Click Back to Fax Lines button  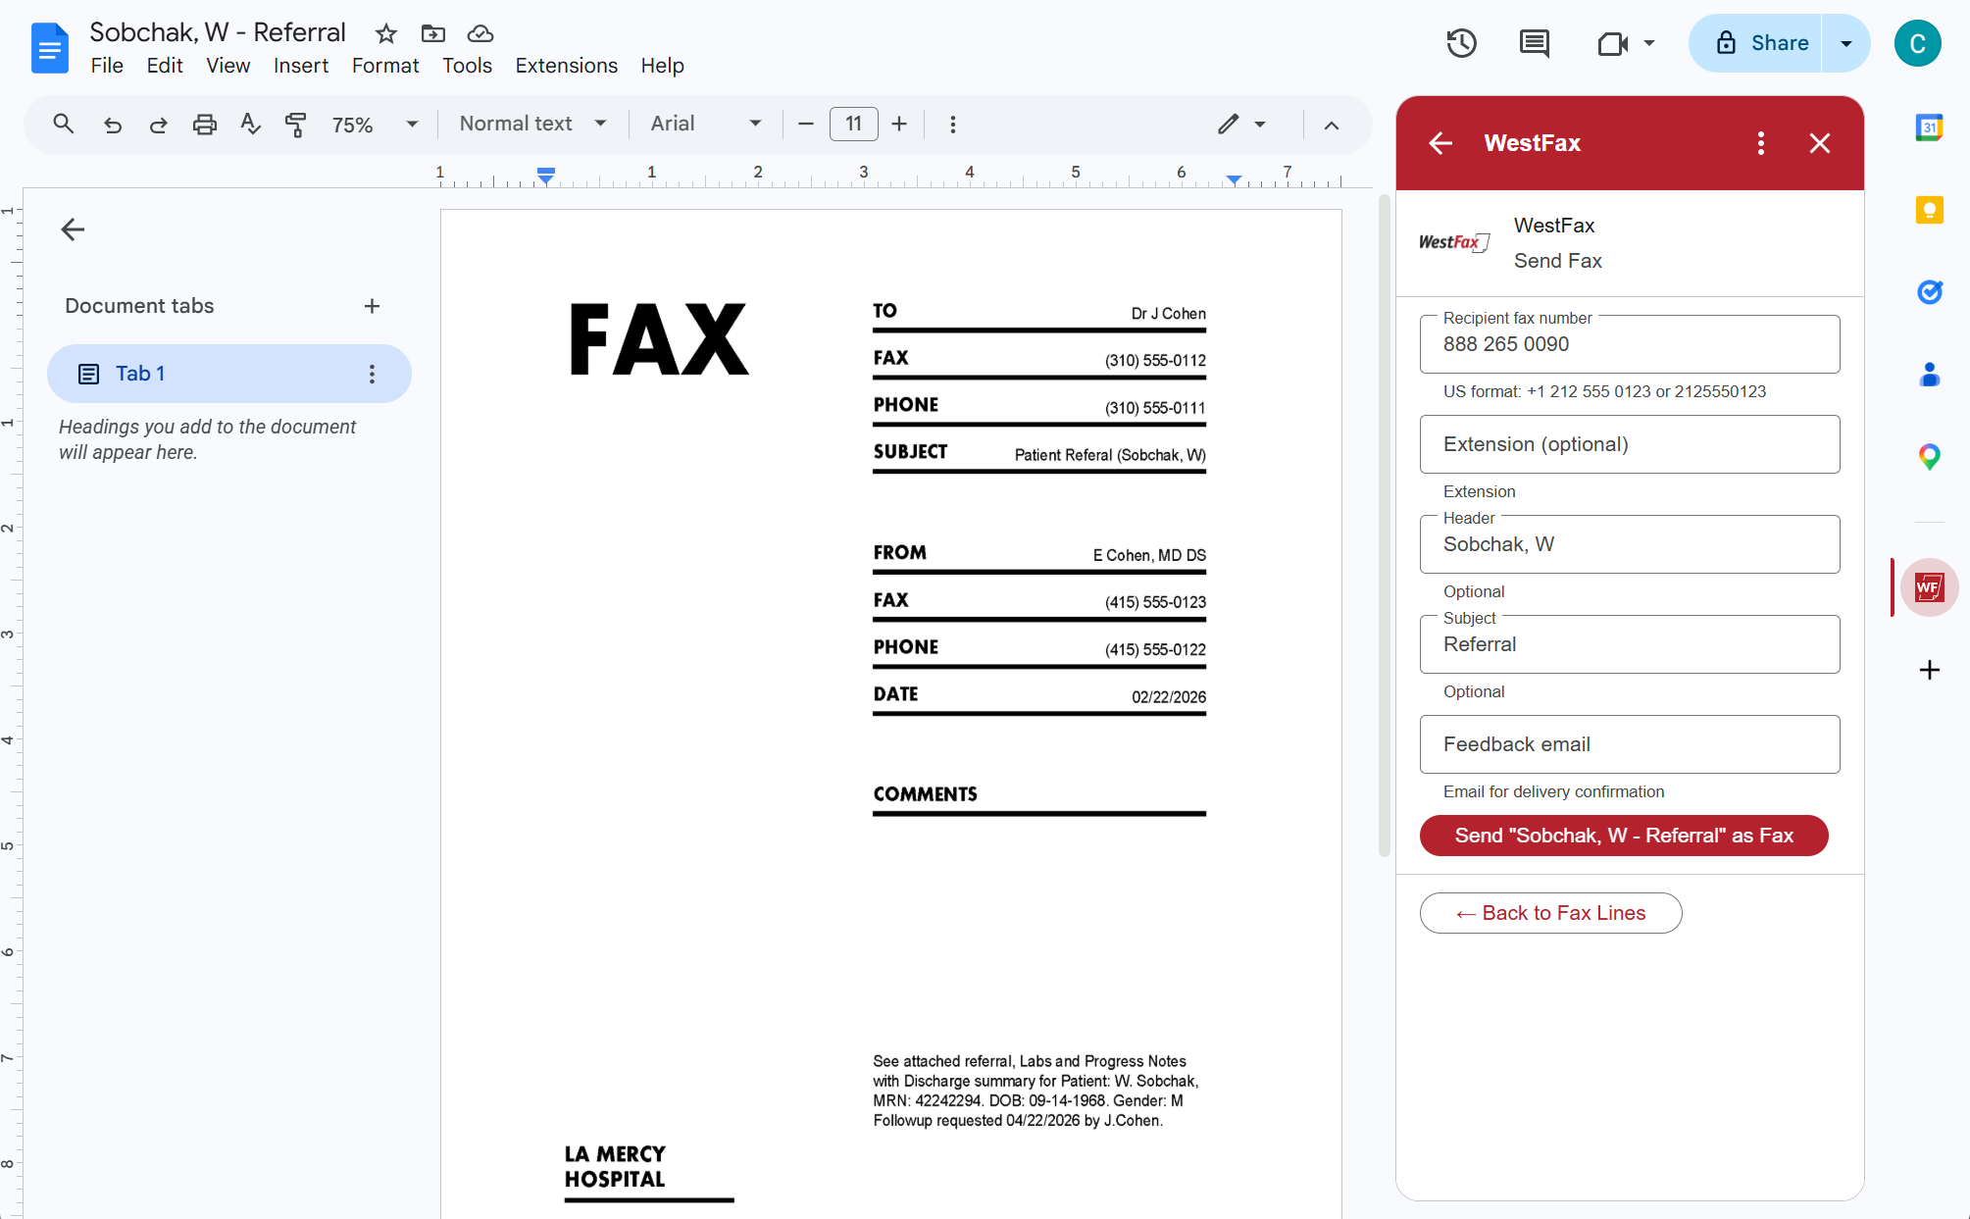[1550, 913]
